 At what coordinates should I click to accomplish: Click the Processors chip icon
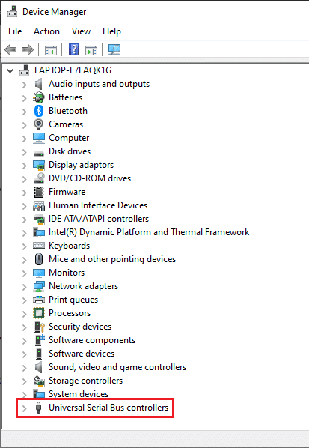[x=39, y=313]
